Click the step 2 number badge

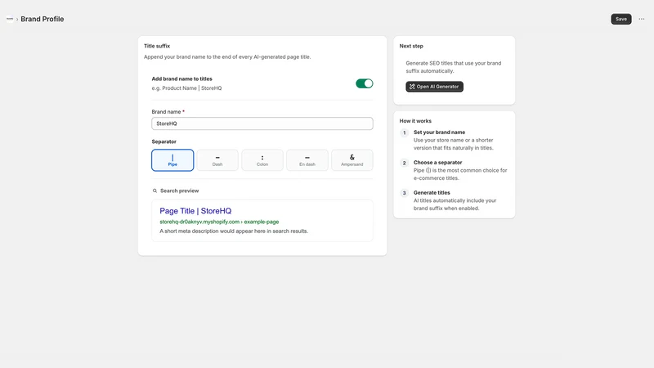404,163
